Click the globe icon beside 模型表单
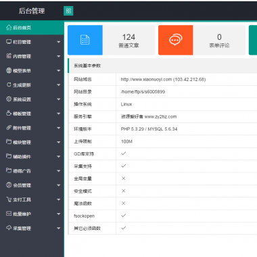 [9, 70]
